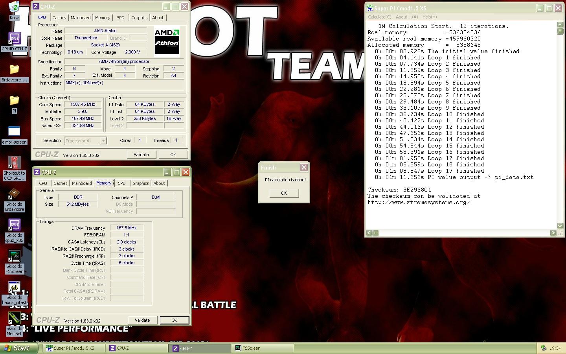Click the CAS# Latency value 2.0 clocks

click(127, 242)
